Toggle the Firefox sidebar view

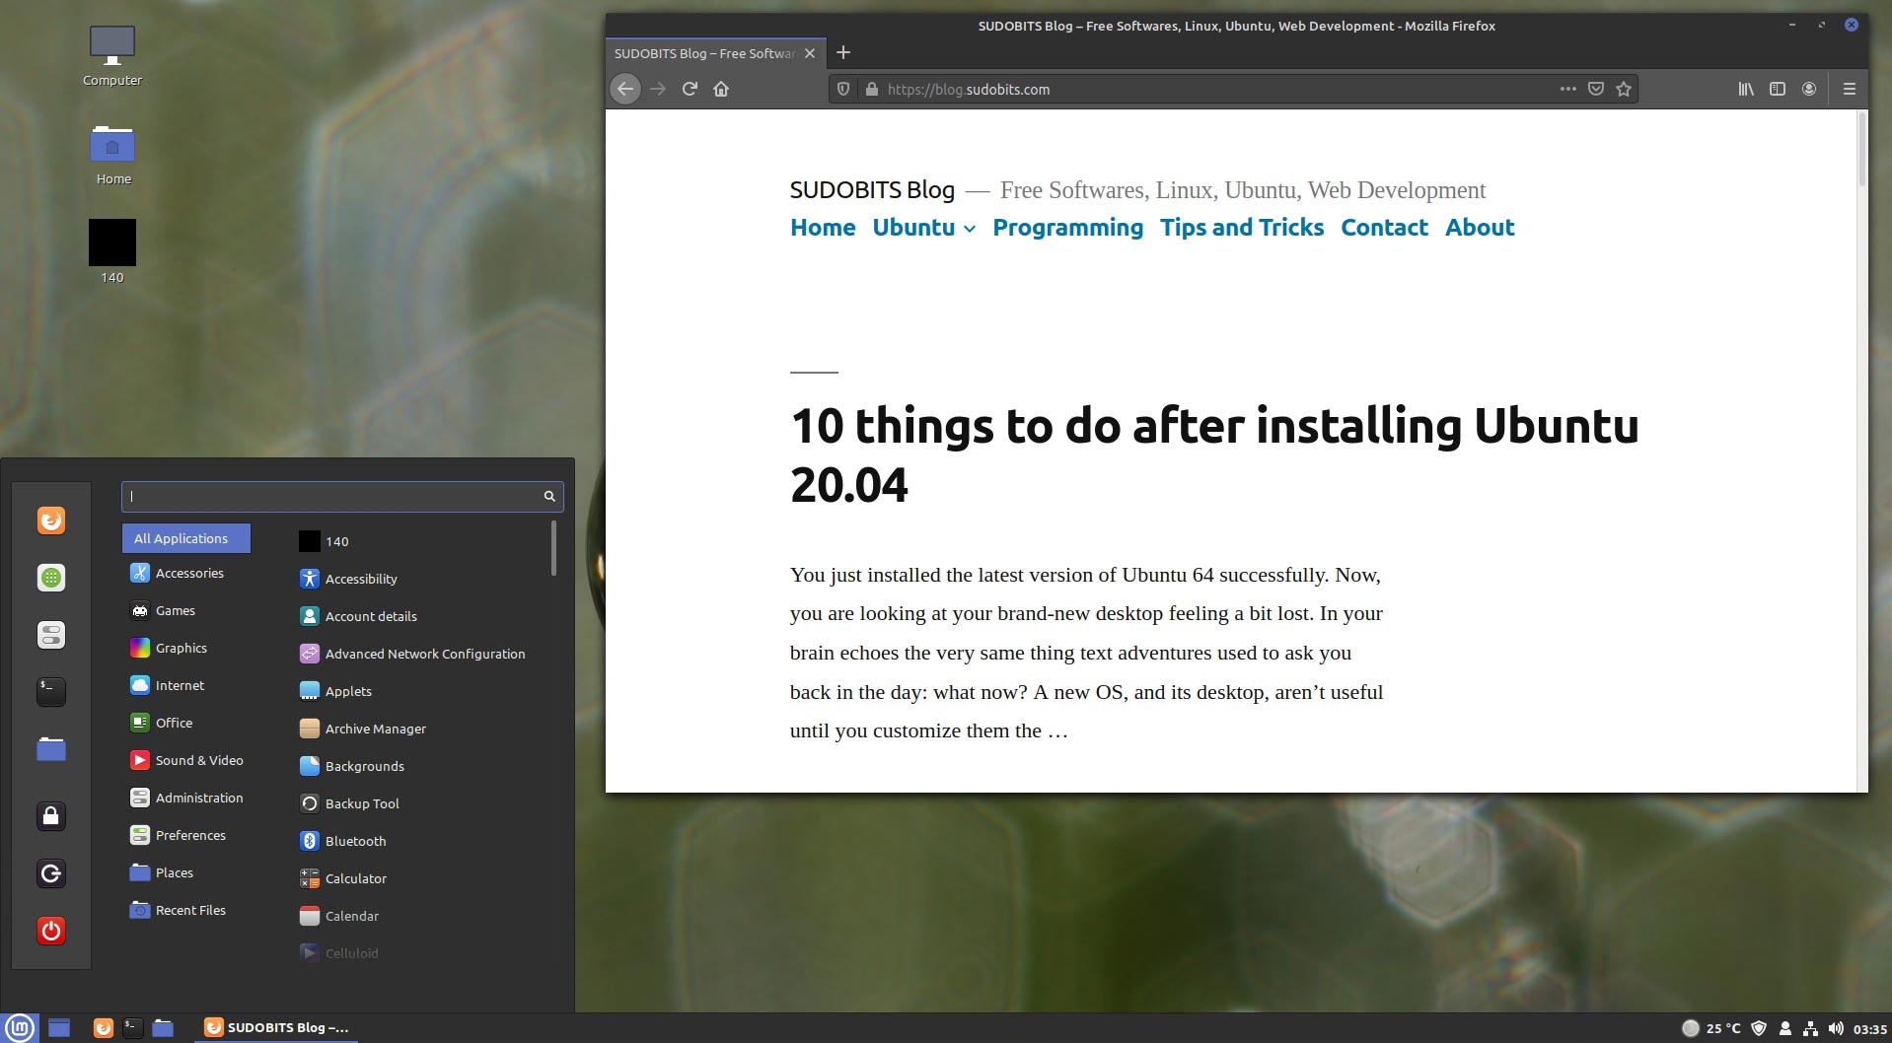(1779, 89)
